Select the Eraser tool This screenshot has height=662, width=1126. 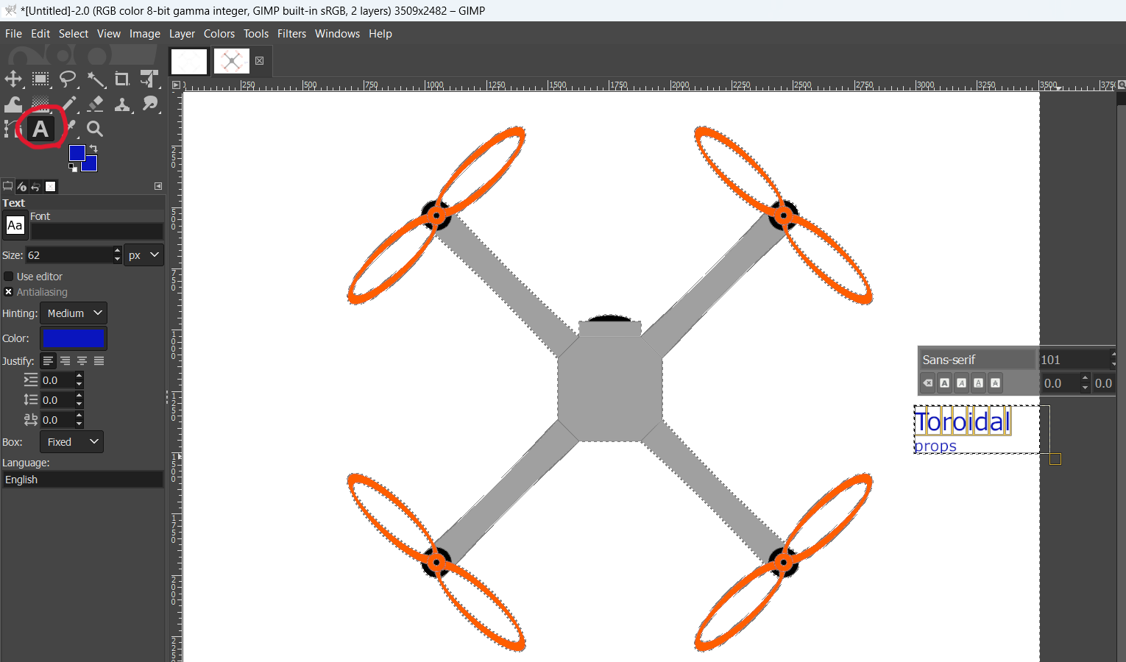95,104
